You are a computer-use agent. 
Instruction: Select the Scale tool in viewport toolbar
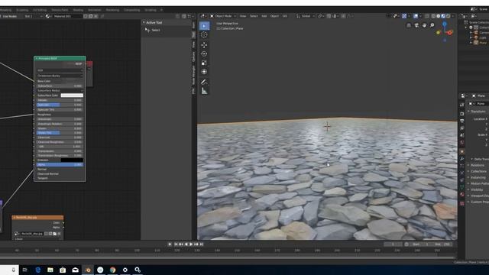tap(204, 63)
